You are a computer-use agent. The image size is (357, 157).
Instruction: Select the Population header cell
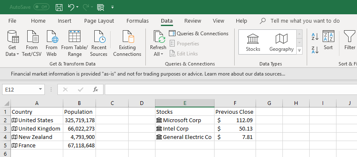[x=80, y=112]
